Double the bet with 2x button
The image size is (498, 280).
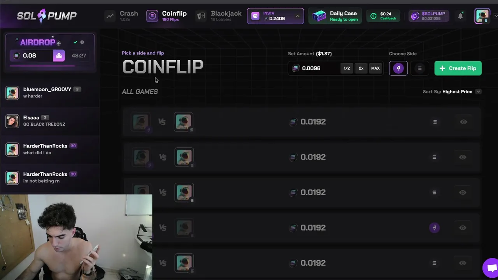coord(361,68)
